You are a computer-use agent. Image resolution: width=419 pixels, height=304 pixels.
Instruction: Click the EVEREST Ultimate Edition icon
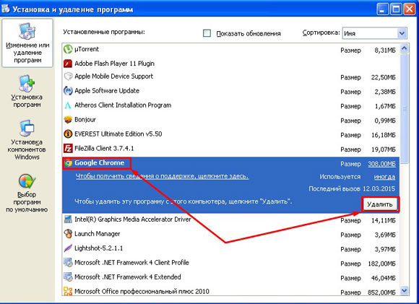(68, 134)
